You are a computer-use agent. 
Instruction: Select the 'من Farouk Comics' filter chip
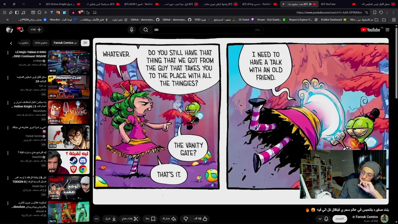65,43
